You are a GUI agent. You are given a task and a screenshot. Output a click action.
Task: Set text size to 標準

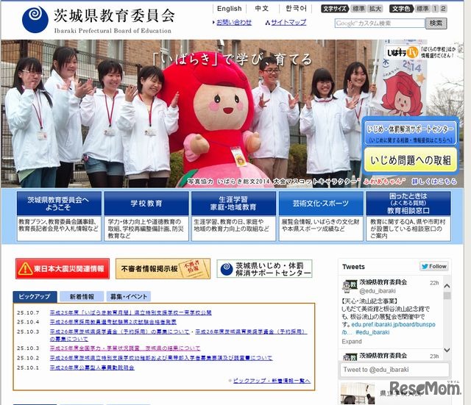coord(358,9)
